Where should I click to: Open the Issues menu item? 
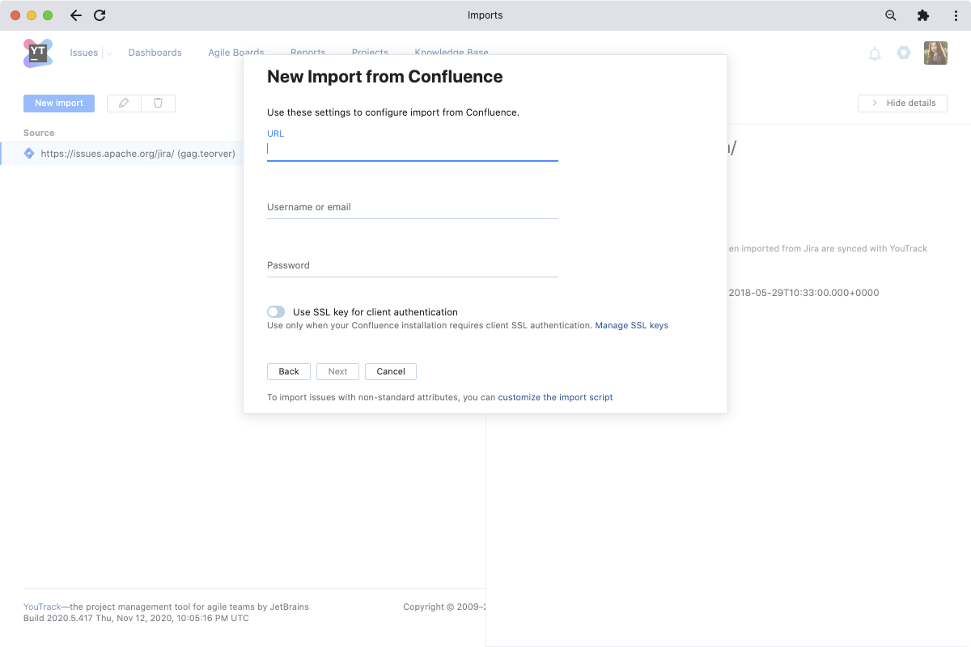(84, 53)
